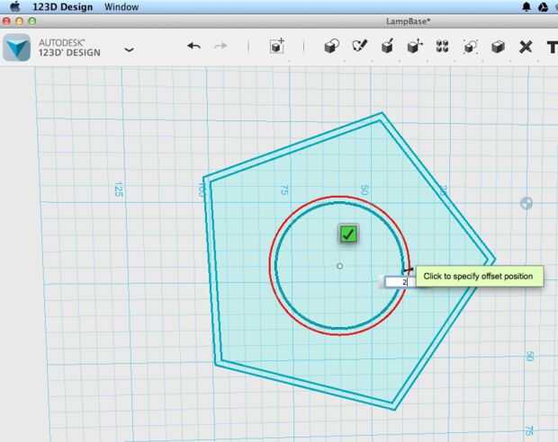Click the red offset circle preview
Viewport: 558px width, 442px height.
tap(269, 266)
